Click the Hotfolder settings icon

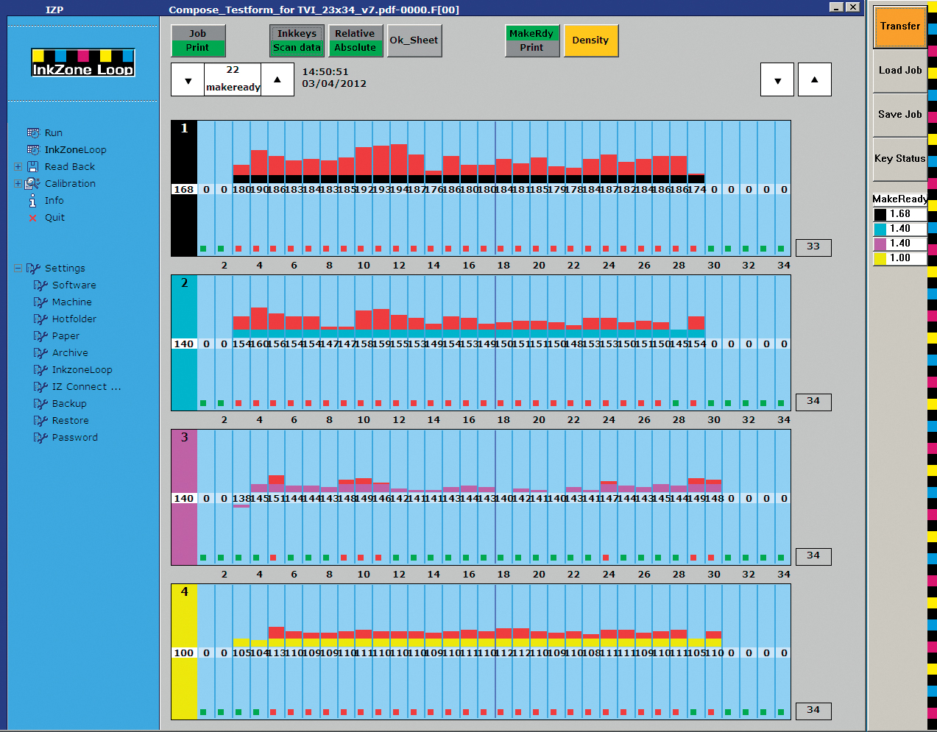(40, 319)
